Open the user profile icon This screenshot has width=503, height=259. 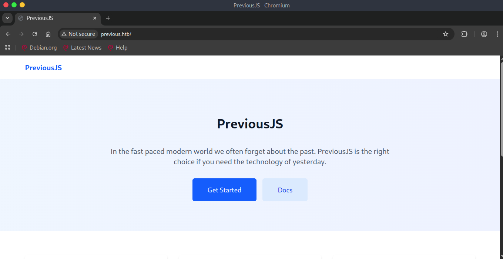[x=484, y=34]
